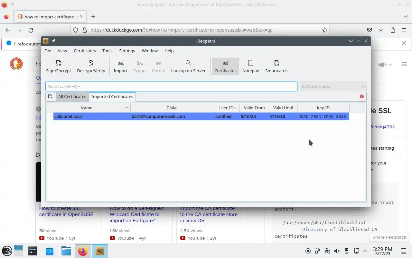412x258 pixels.
Task: Open 'import the CA certificate' video link
Action: click(x=209, y=214)
